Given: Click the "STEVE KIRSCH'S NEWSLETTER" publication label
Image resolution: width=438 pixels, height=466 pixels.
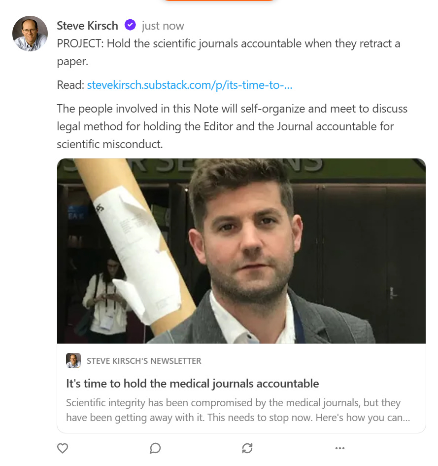Looking at the screenshot, I should pos(144,361).
